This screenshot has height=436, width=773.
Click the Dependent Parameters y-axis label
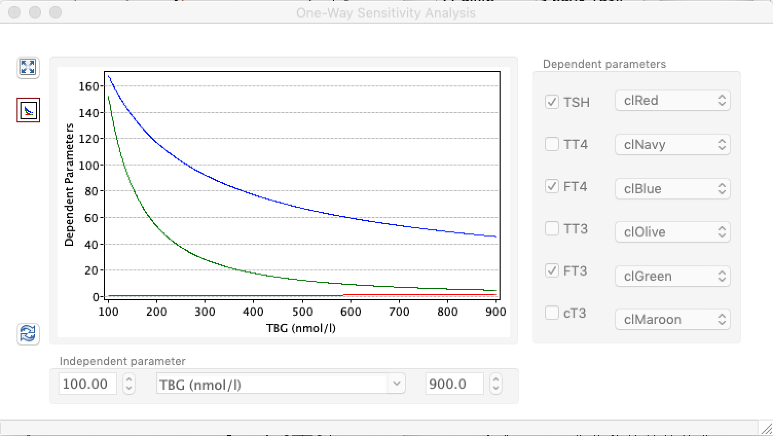coord(69,185)
